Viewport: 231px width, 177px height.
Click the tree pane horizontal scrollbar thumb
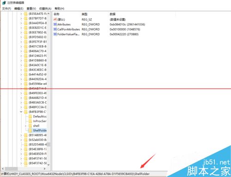coord(11,169)
